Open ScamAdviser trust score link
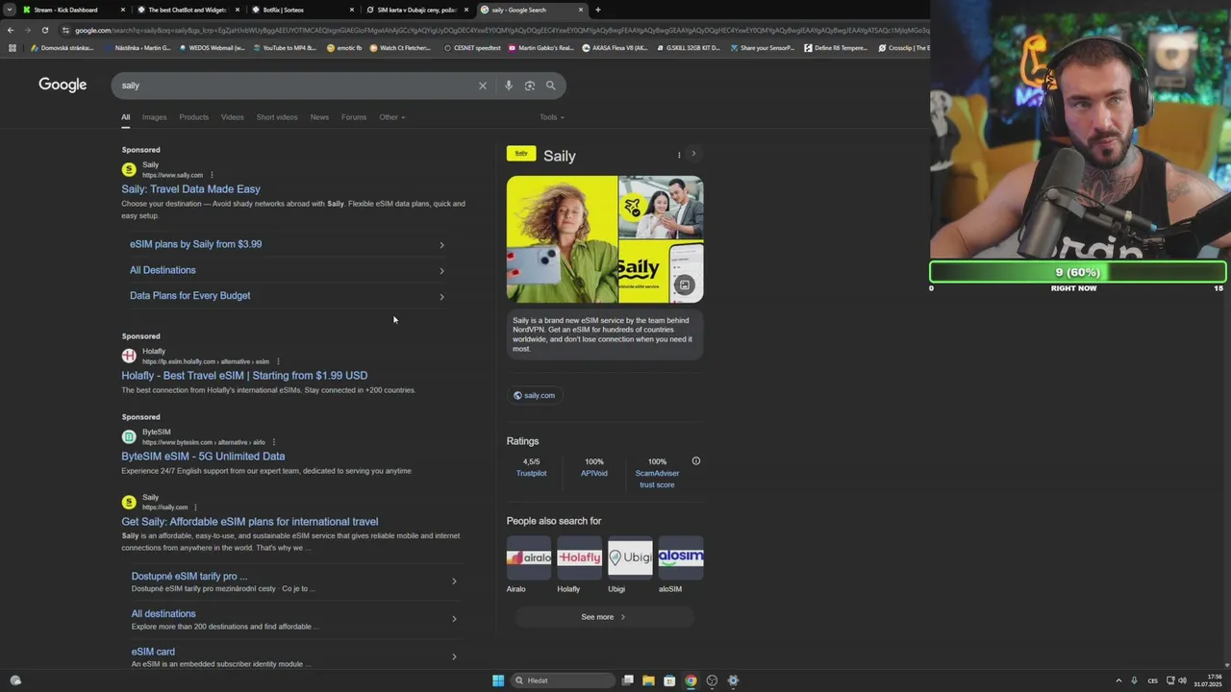This screenshot has height=692, width=1231. coord(657,479)
